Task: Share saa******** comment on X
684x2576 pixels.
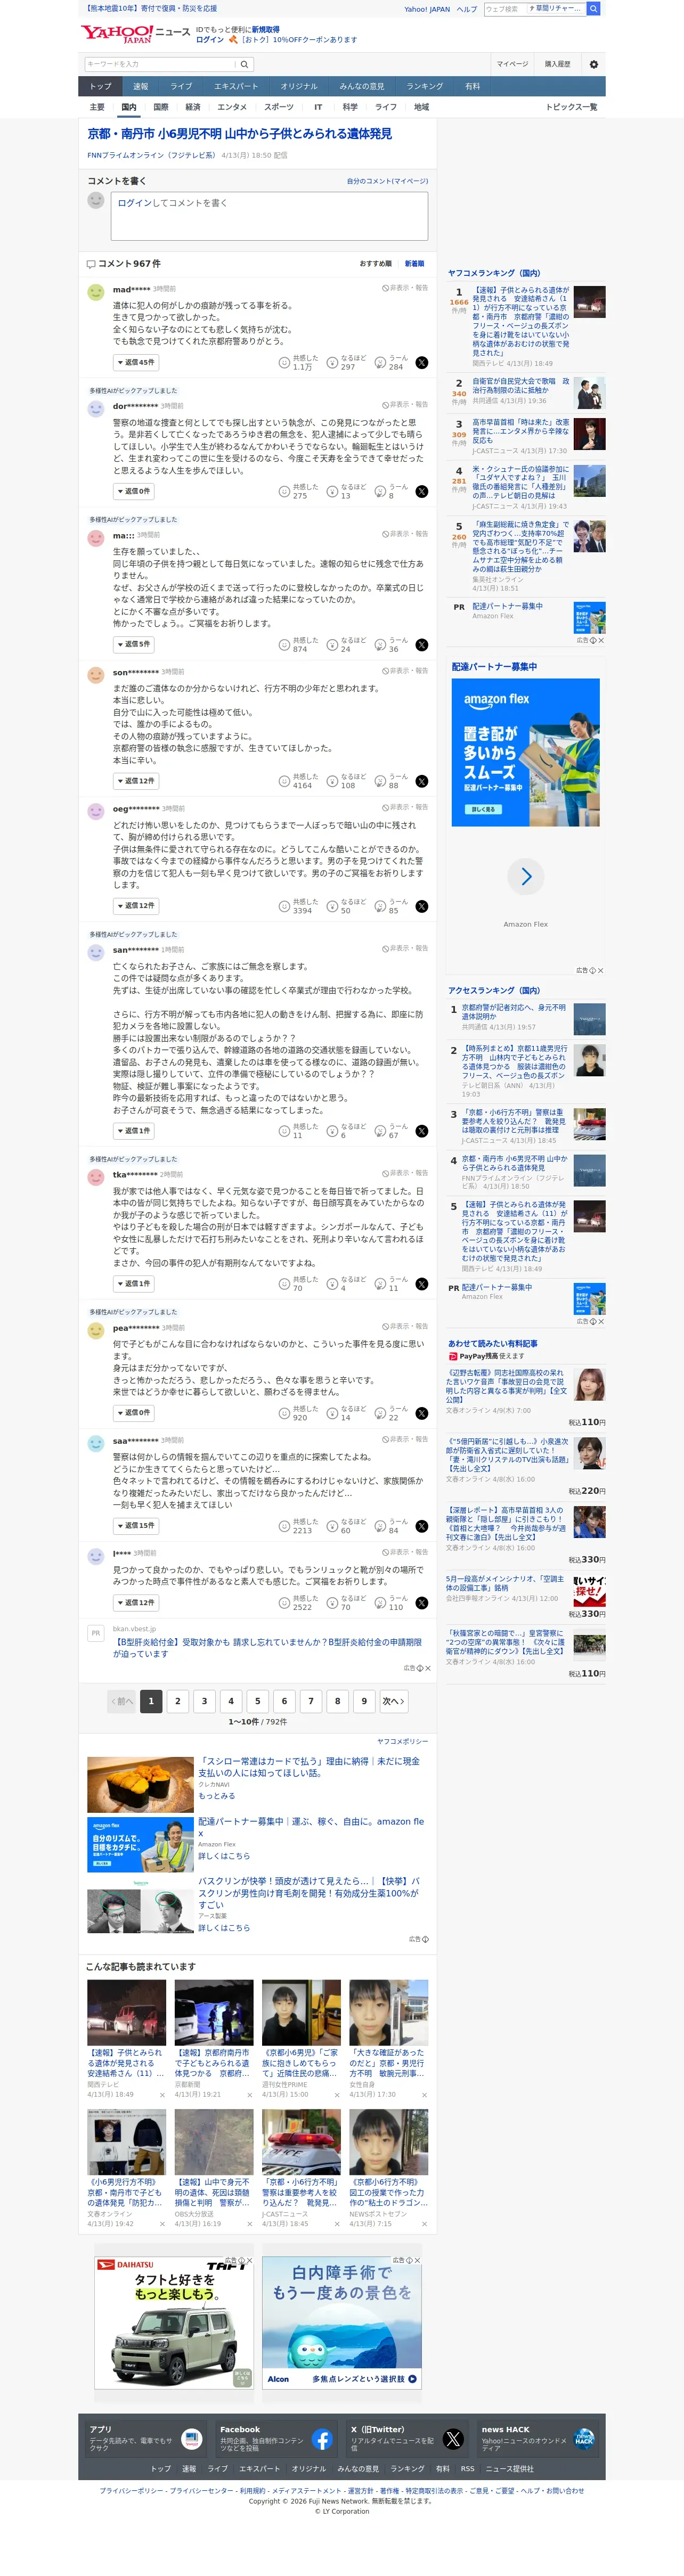Action: click(x=422, y=1526)
